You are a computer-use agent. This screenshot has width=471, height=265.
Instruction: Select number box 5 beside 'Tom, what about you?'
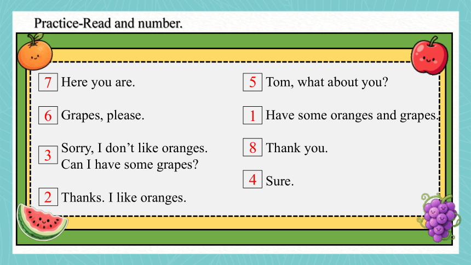tap(252, 82)
